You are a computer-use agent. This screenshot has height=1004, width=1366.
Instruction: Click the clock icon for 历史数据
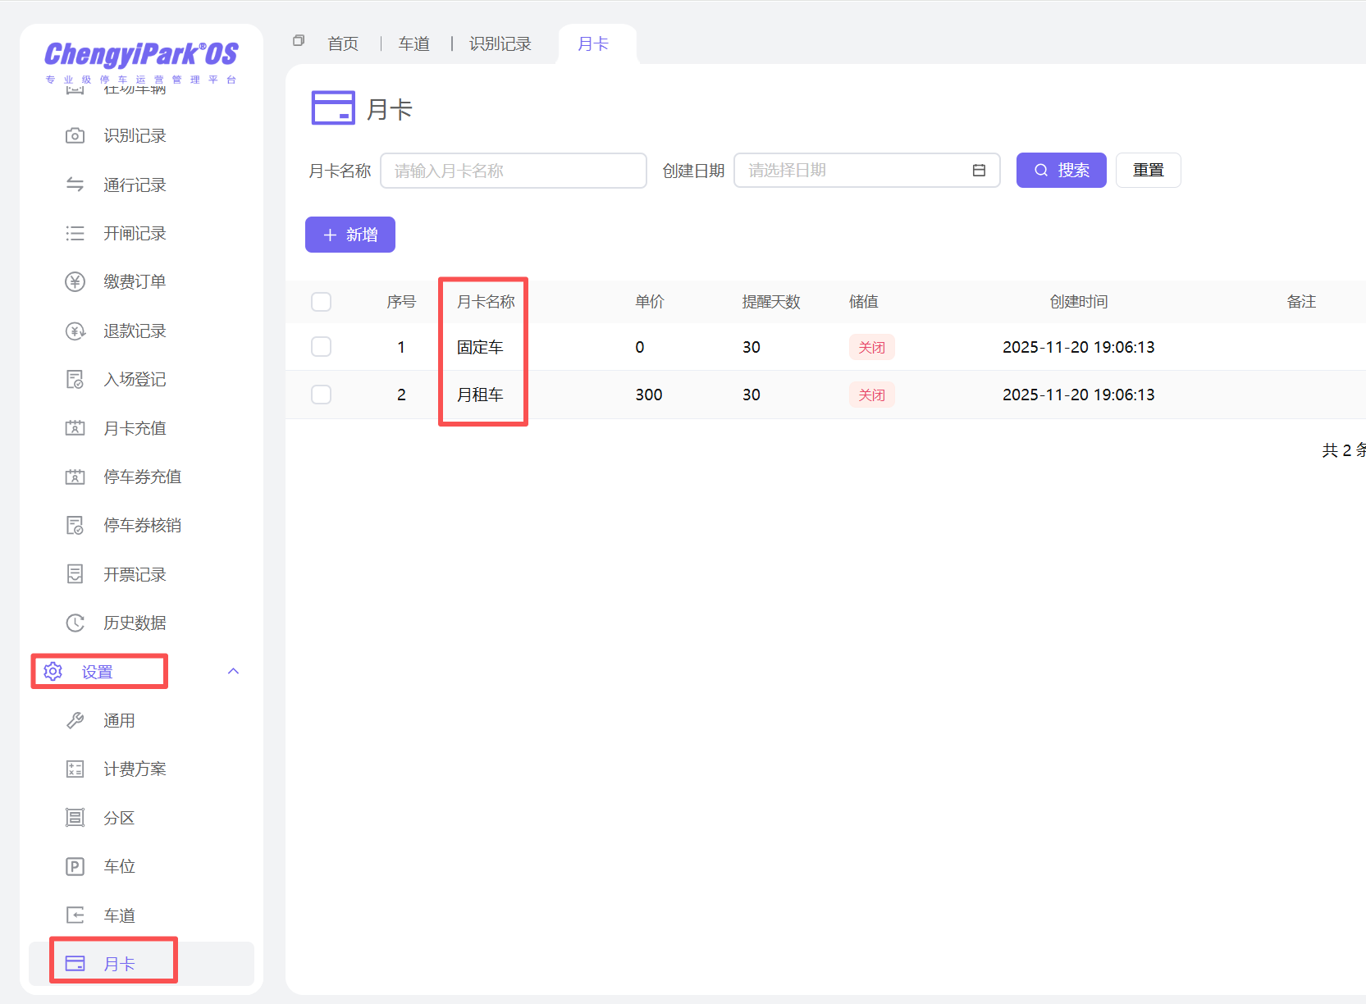pyautogui.click(x=75, y=623)
